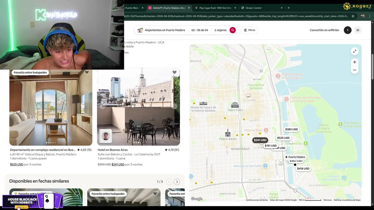Click the 4,93 (15) rating text
The image size is (374, 210).
point(84,150)
